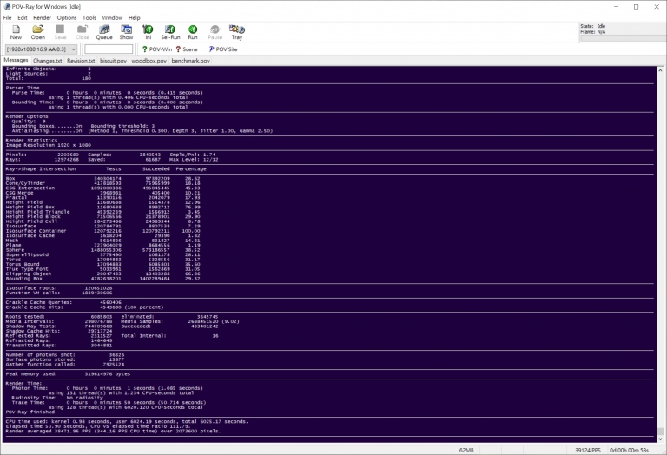Start rendering with the Run icon
Screen dimensions: 667x455
tap(193, 32)
